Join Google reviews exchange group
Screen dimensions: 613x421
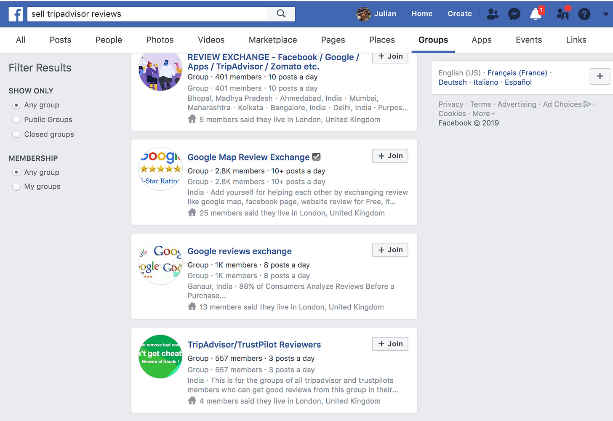(390, 250)
